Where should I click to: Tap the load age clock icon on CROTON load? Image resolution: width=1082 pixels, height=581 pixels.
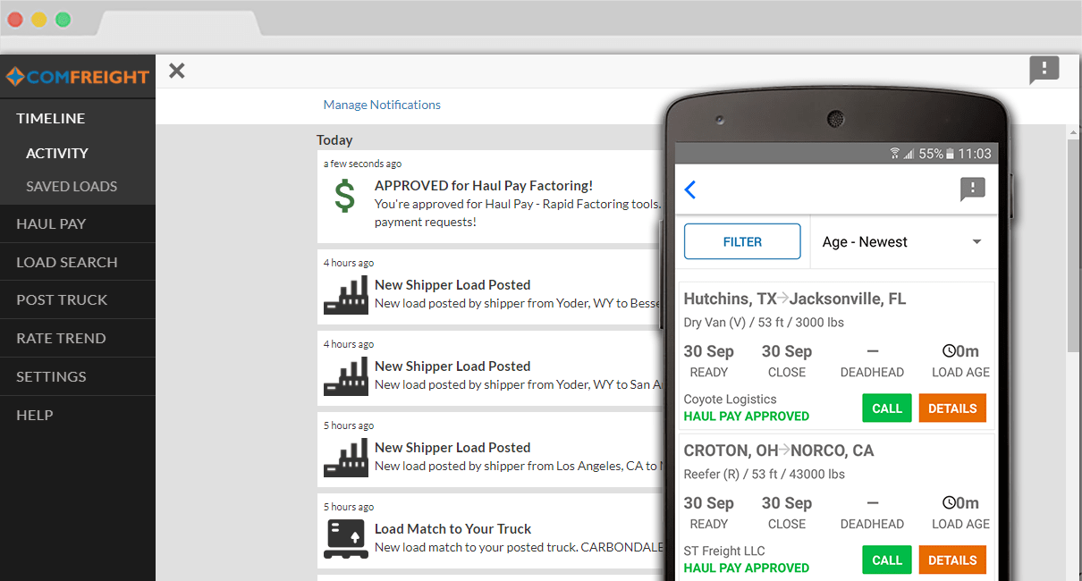(949, 503)
